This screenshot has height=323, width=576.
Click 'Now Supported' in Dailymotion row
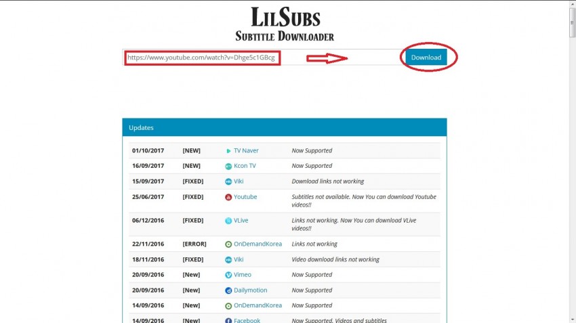coord(312,290)
